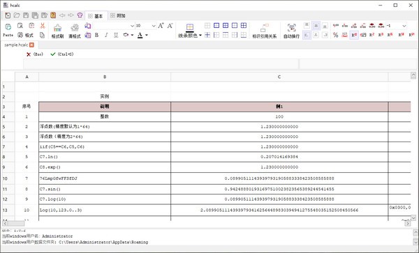Increase font size with the A+ icon
Screen dimensions: 419x253
(x=161, y=26)
